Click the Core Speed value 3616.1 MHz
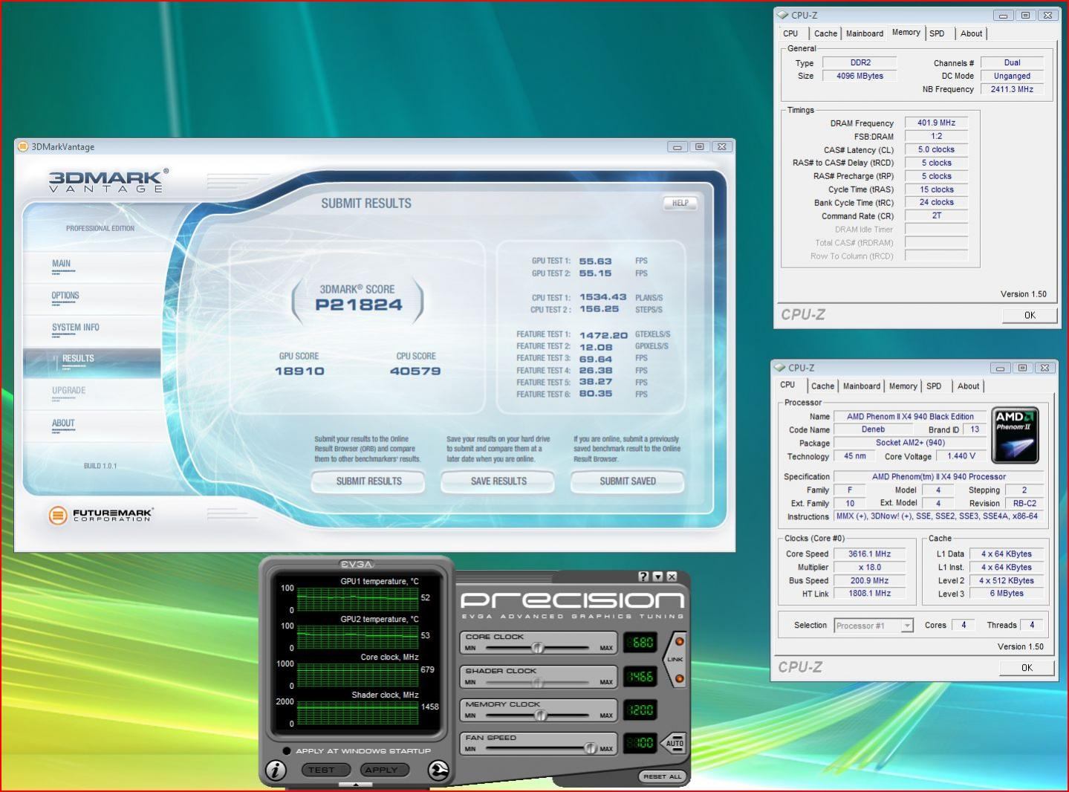This screenshot has height=792, width=1069. coord(869,554)
